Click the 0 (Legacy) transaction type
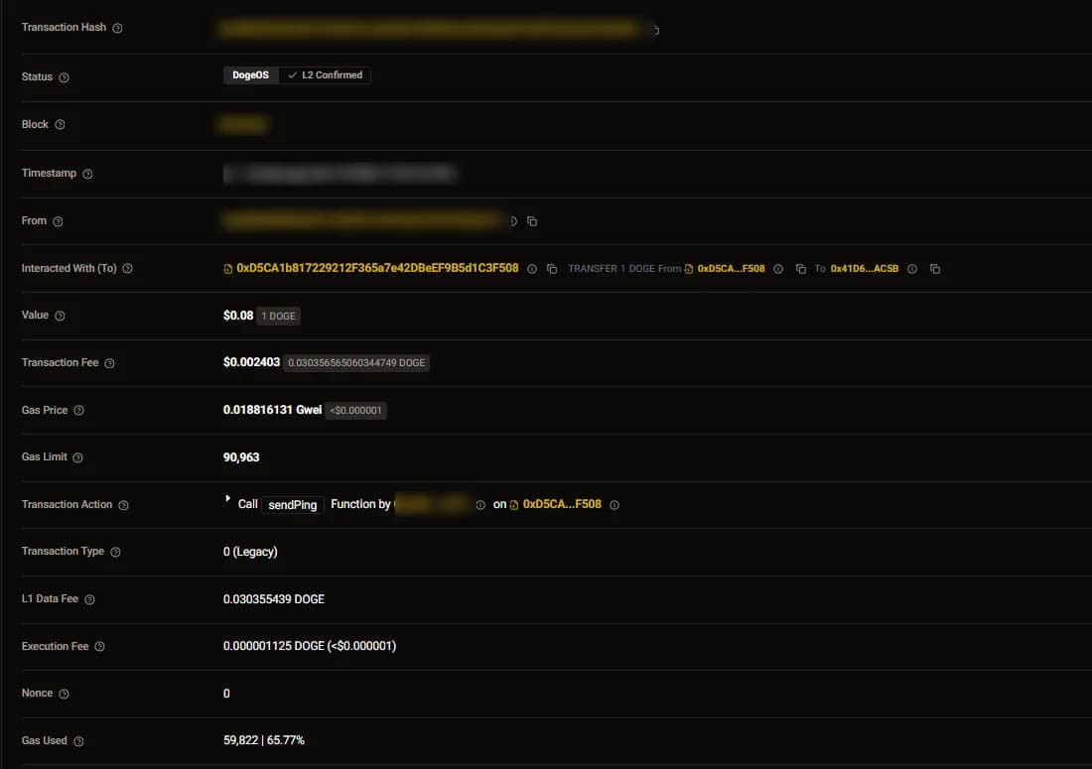1092x769 pixels. tap(250, 552)
